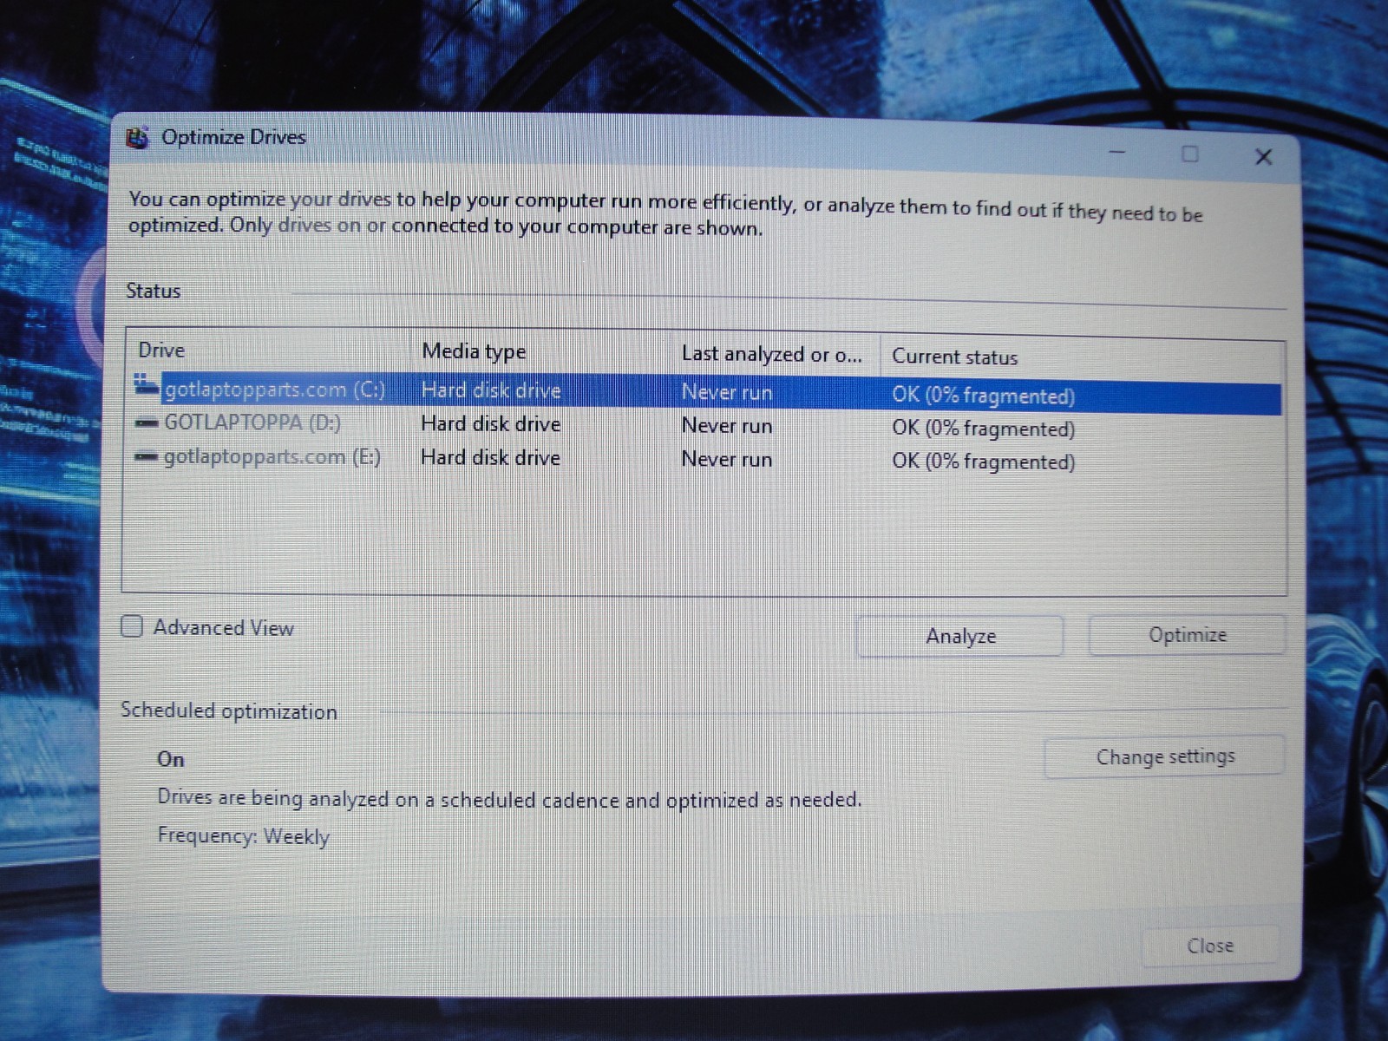Close the window with the X button
This screenshot has width=1388, height=1041.
1263,157
